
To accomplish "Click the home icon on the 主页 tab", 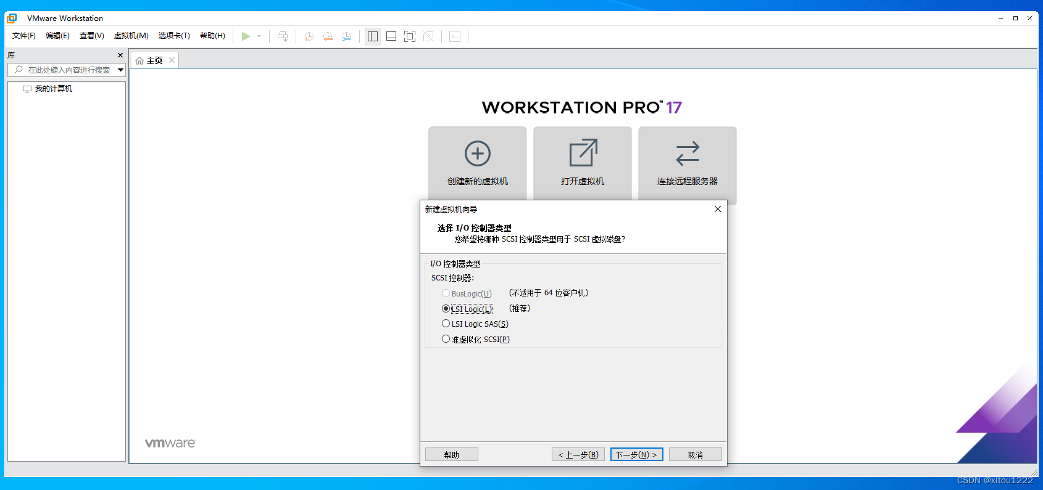I will [139, 60].
